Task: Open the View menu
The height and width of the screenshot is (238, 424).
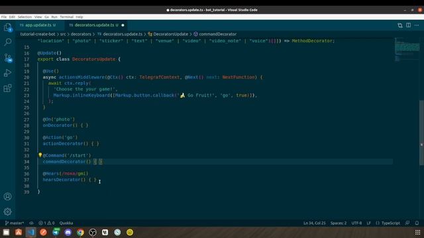Action: pyautogui.click(x=38, y=17)
